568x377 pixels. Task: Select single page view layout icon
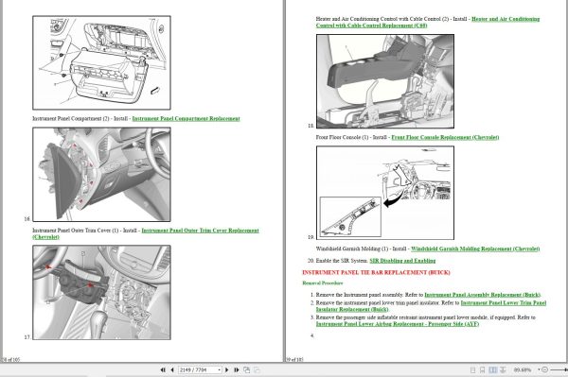pyautogui.click(x=472, y=369)
